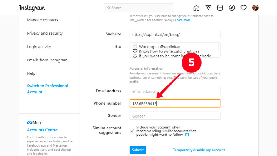View notifications via the heart icon
277x156 pixels.
243,8
